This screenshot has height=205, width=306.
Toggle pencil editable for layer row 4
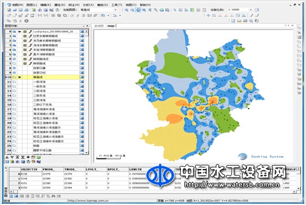coord(30,50)
